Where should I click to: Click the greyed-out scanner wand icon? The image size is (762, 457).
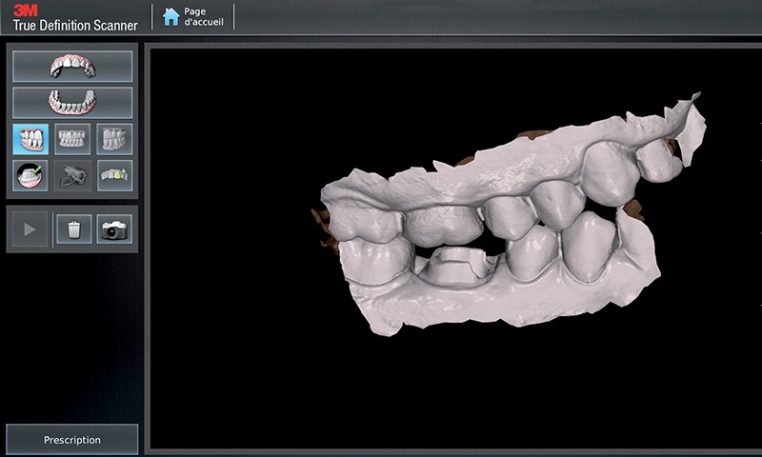click(73, 175)
